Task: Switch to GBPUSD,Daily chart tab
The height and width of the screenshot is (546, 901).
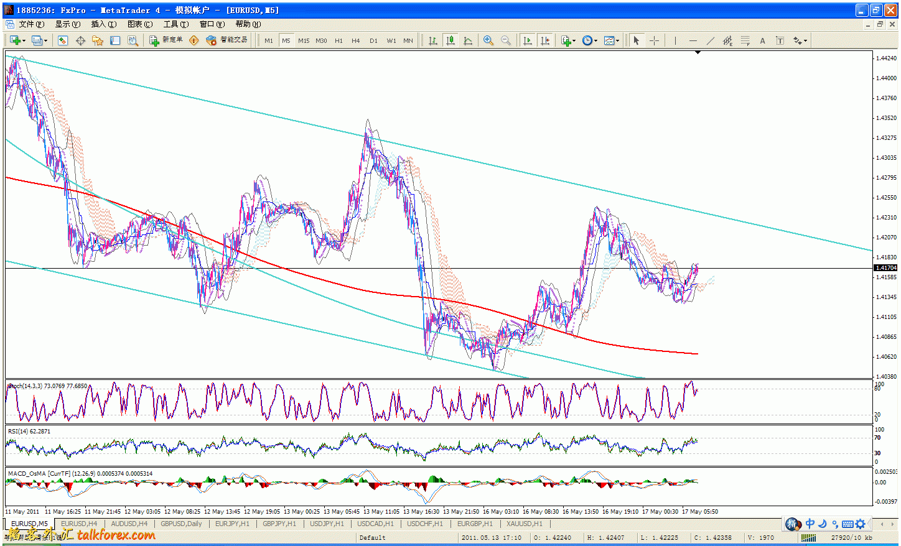Action: click(181, 524)
